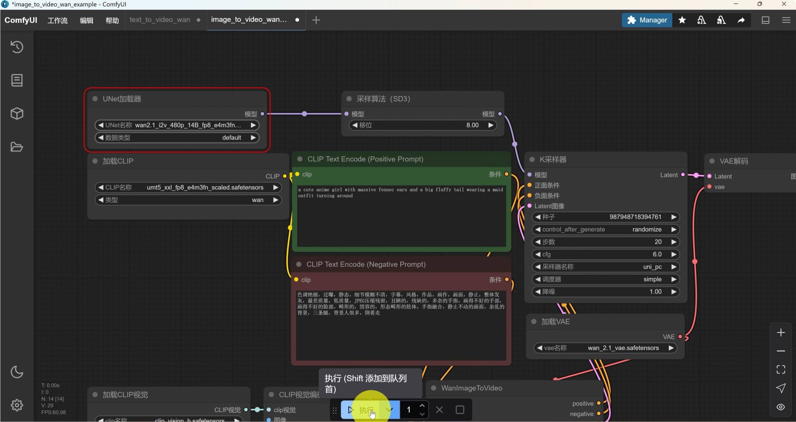The height and width of the screenshot is (422, 796).
Task: Collapse the K采样器 node dot
Action: point(532,160)
